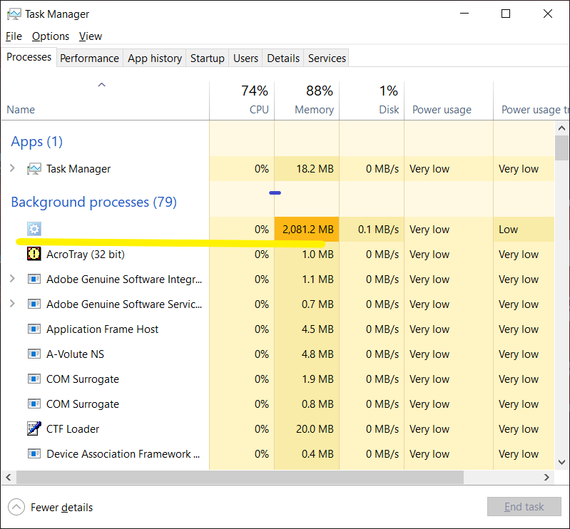Expand the Task Manager app entry
570x529 pixels.
pyautogui.click(x=12, y=169)
